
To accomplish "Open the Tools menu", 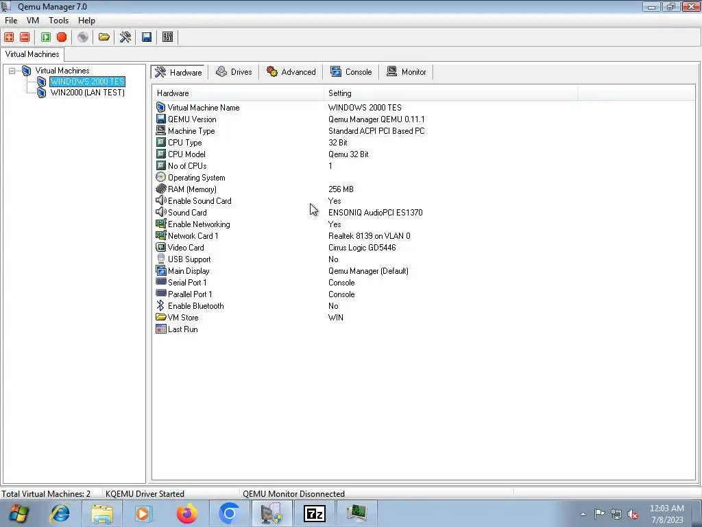I will (x=59, y=21).
